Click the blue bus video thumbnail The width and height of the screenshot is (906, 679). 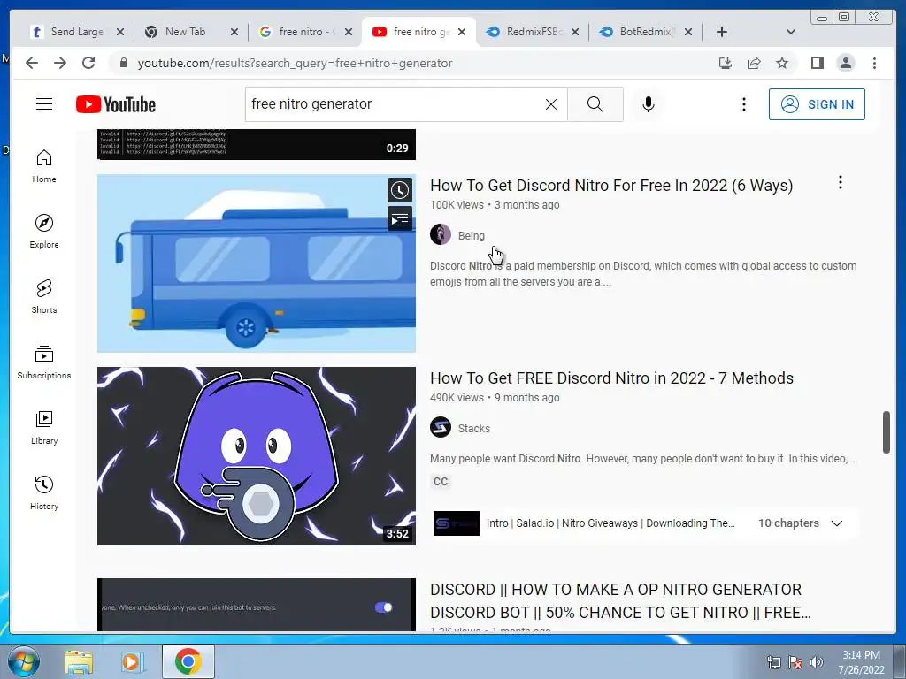click(256, 263)
